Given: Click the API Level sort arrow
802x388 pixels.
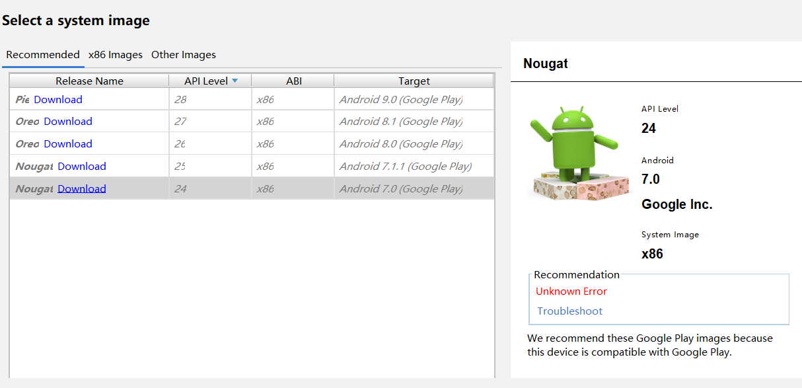Looking at the screenshot, I should 235,80.
